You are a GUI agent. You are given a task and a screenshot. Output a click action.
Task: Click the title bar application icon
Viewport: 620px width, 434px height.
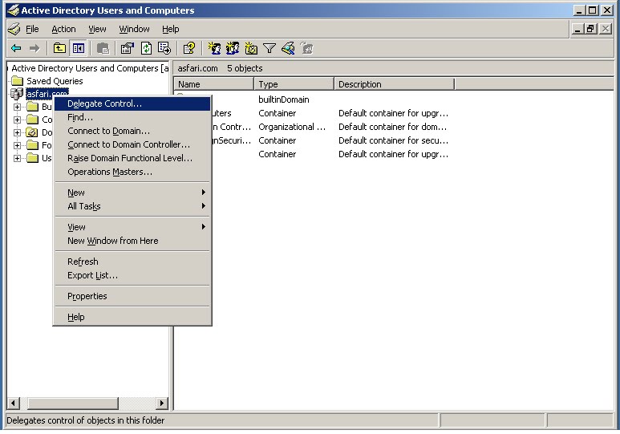tap(13, 10)
